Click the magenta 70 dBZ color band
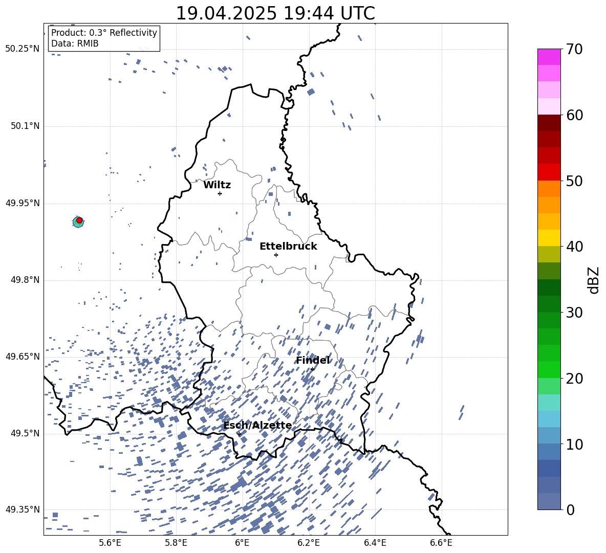The image size is (606, 553). (x=549, y=57)
